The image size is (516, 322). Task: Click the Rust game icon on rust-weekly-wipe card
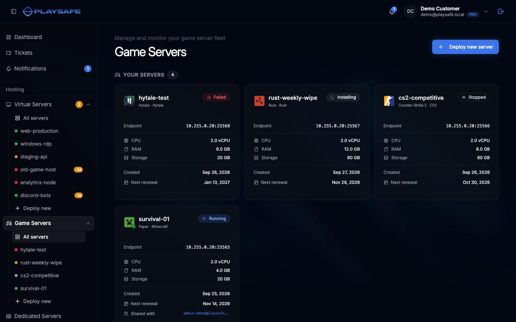point(259,101)
